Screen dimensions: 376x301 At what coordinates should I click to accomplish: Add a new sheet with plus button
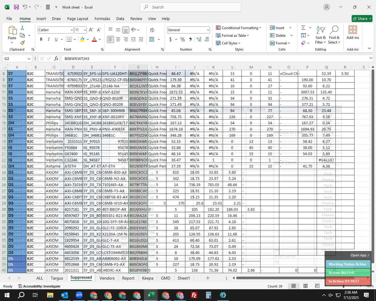tap(208, 278)
